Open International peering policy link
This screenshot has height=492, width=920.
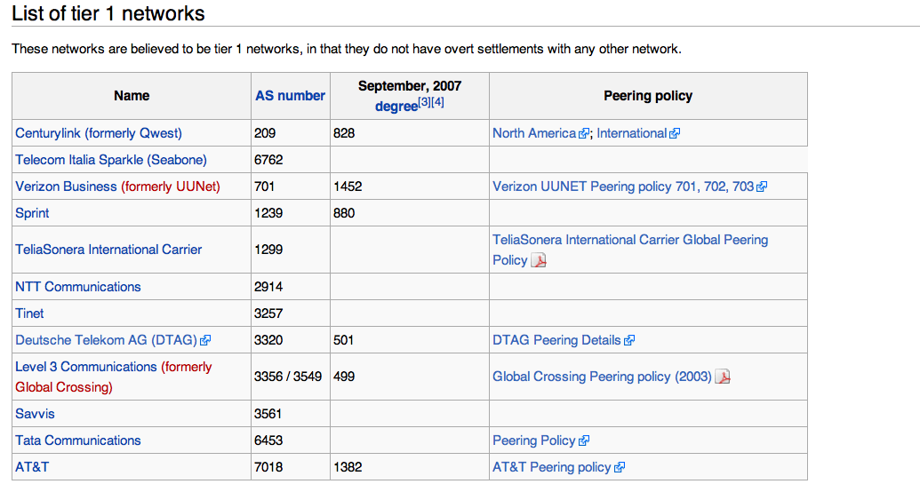[631, 133]
